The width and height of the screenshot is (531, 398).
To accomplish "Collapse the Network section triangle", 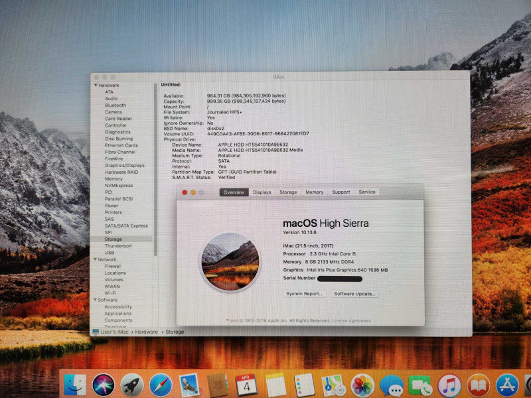I will tap(96, 259).
